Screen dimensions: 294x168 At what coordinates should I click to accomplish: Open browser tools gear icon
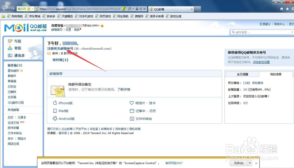(293, 9)
